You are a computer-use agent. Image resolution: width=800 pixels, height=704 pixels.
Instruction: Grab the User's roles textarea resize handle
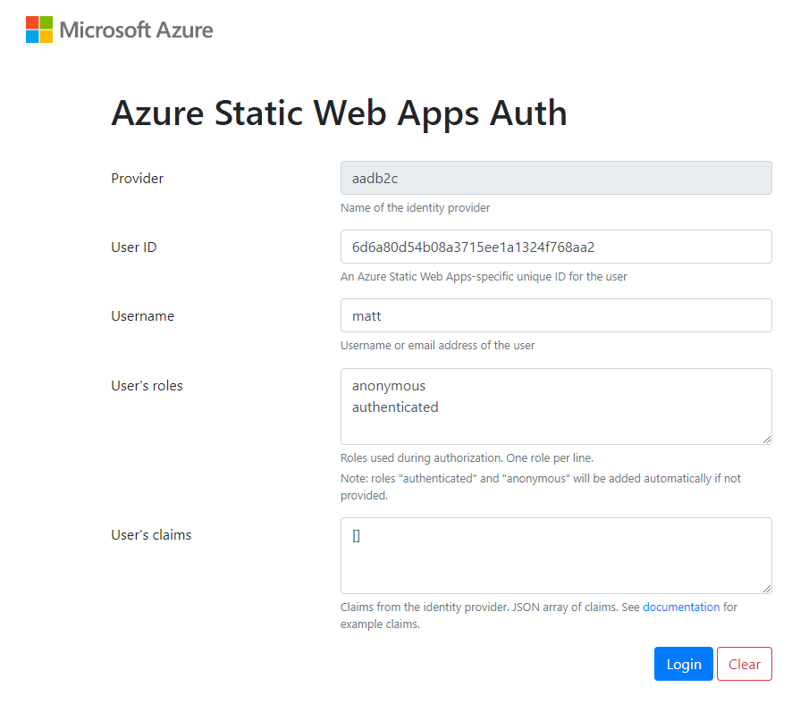(767, 440)
